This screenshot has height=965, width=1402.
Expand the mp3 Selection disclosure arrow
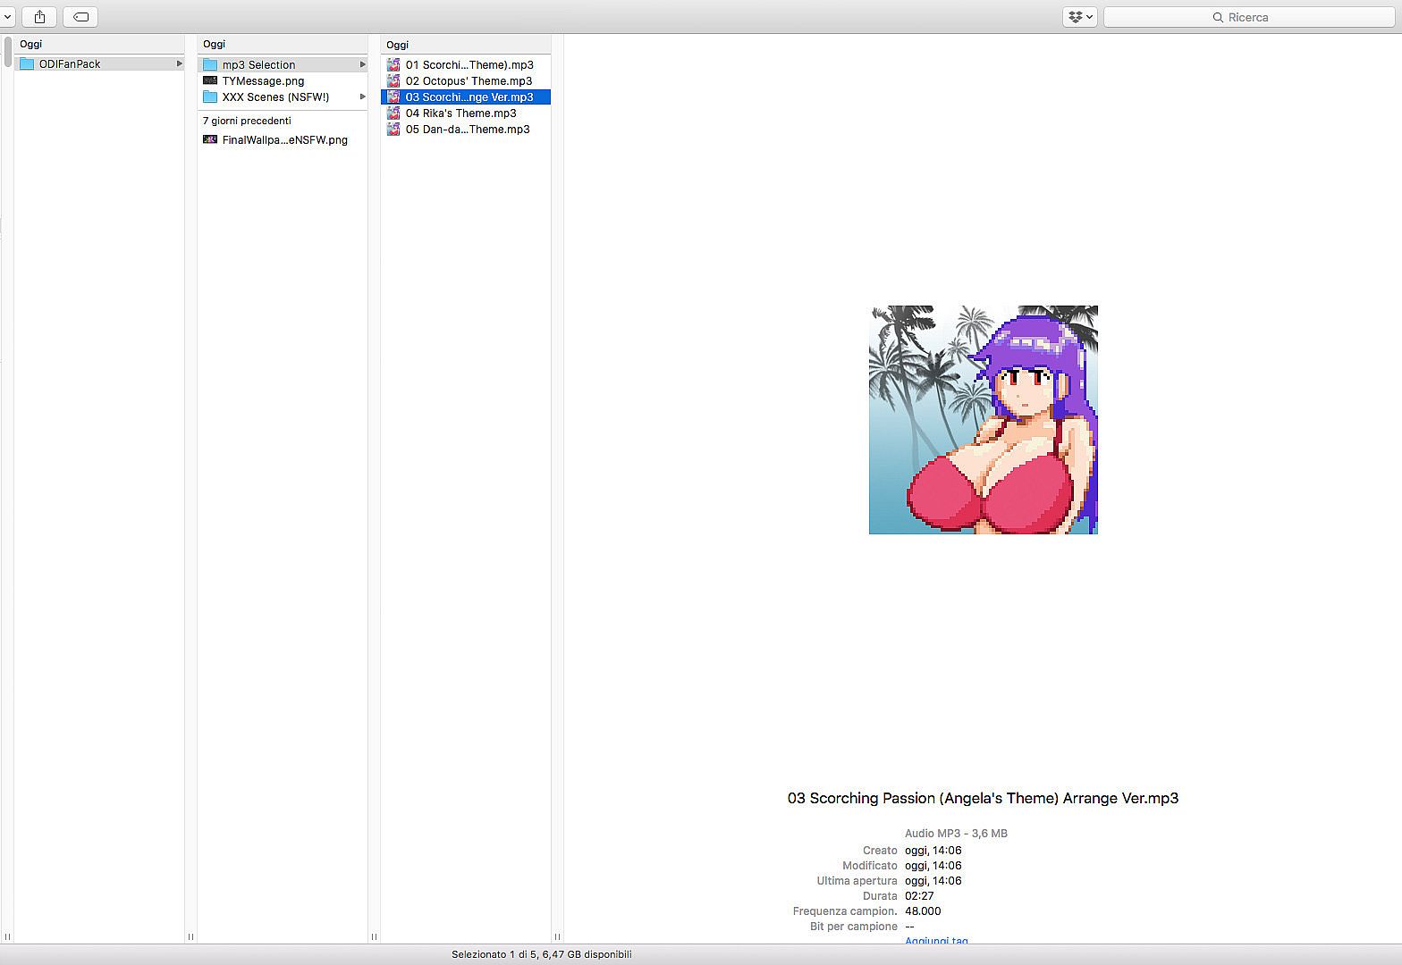(362, 65)
